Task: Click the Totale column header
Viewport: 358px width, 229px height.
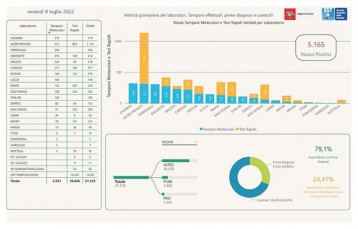Action: (x=90, y=26)
